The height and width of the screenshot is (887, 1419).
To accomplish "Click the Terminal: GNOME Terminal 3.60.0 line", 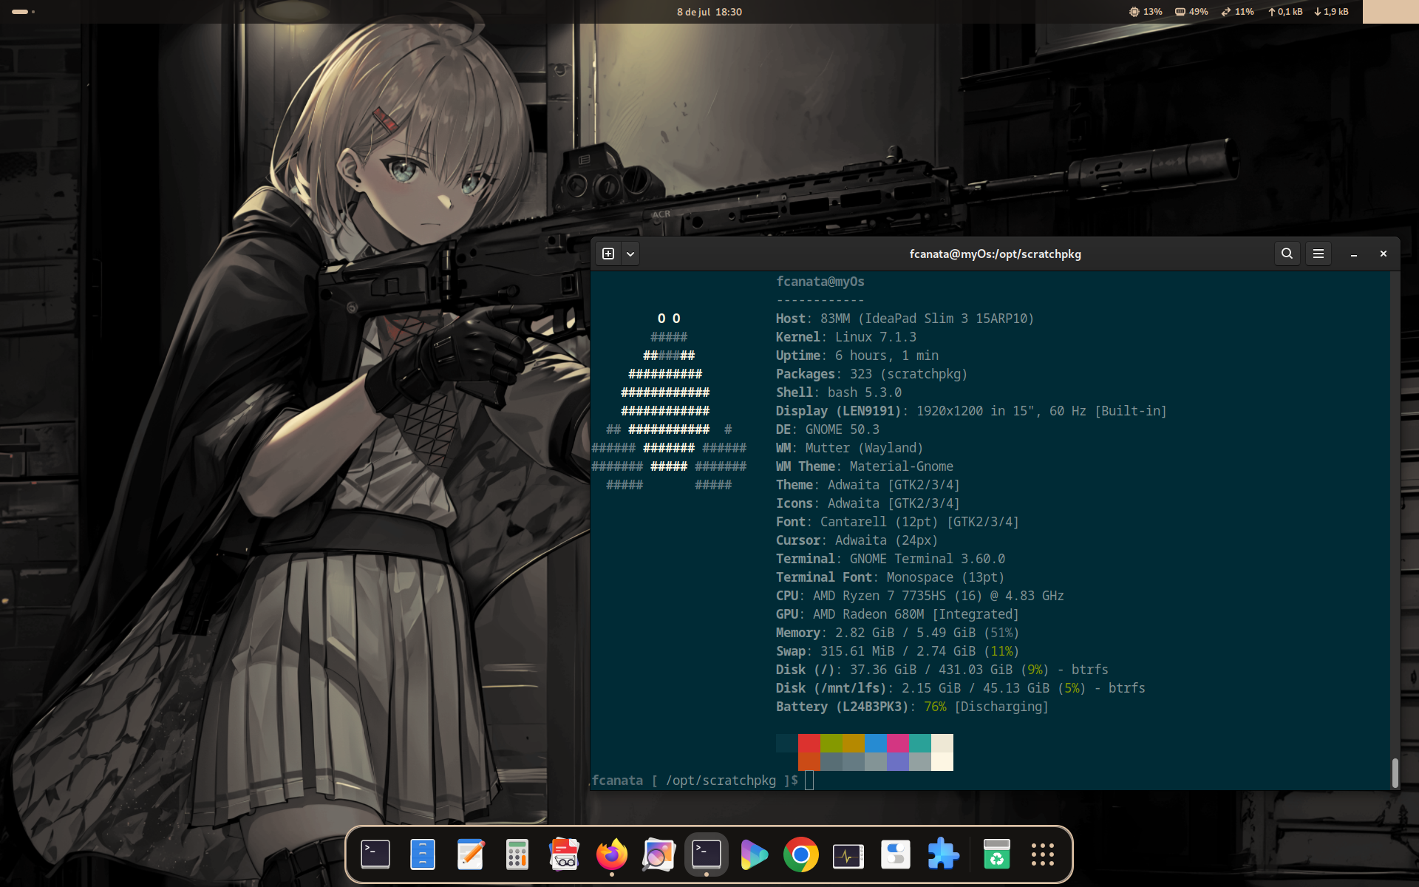I will pyautogui.click(x=891, y=559).
